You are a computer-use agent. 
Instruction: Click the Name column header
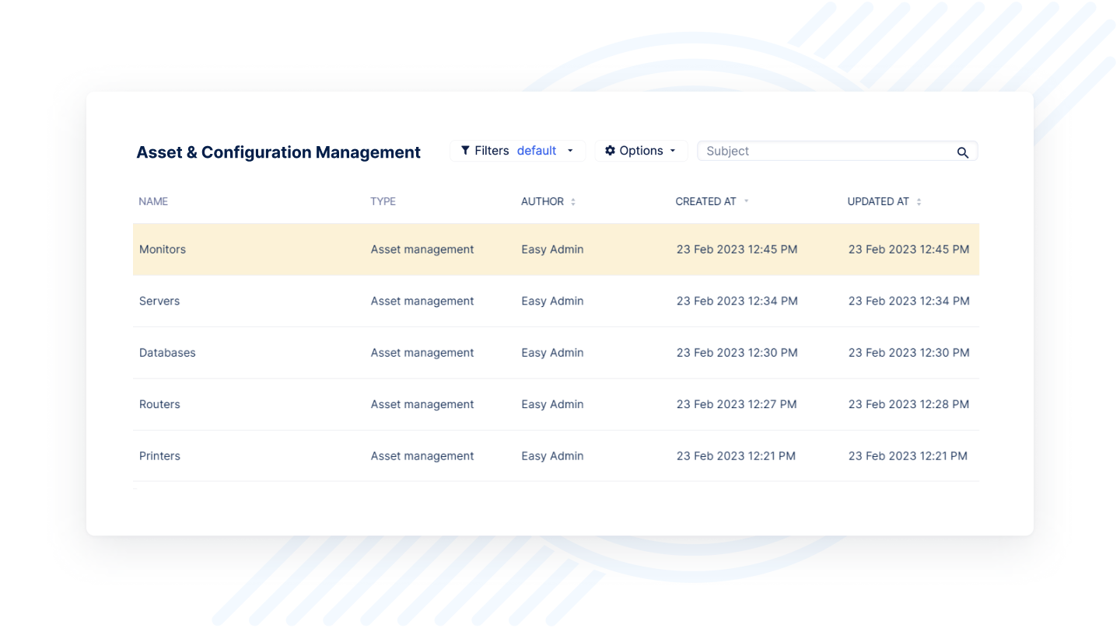pos(153,201)
